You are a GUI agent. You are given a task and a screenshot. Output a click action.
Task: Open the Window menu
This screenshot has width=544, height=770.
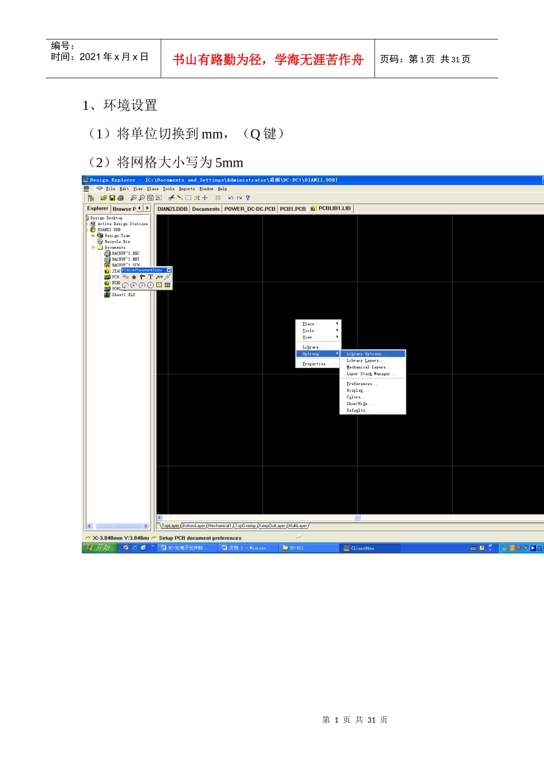(x=206, y=188)
